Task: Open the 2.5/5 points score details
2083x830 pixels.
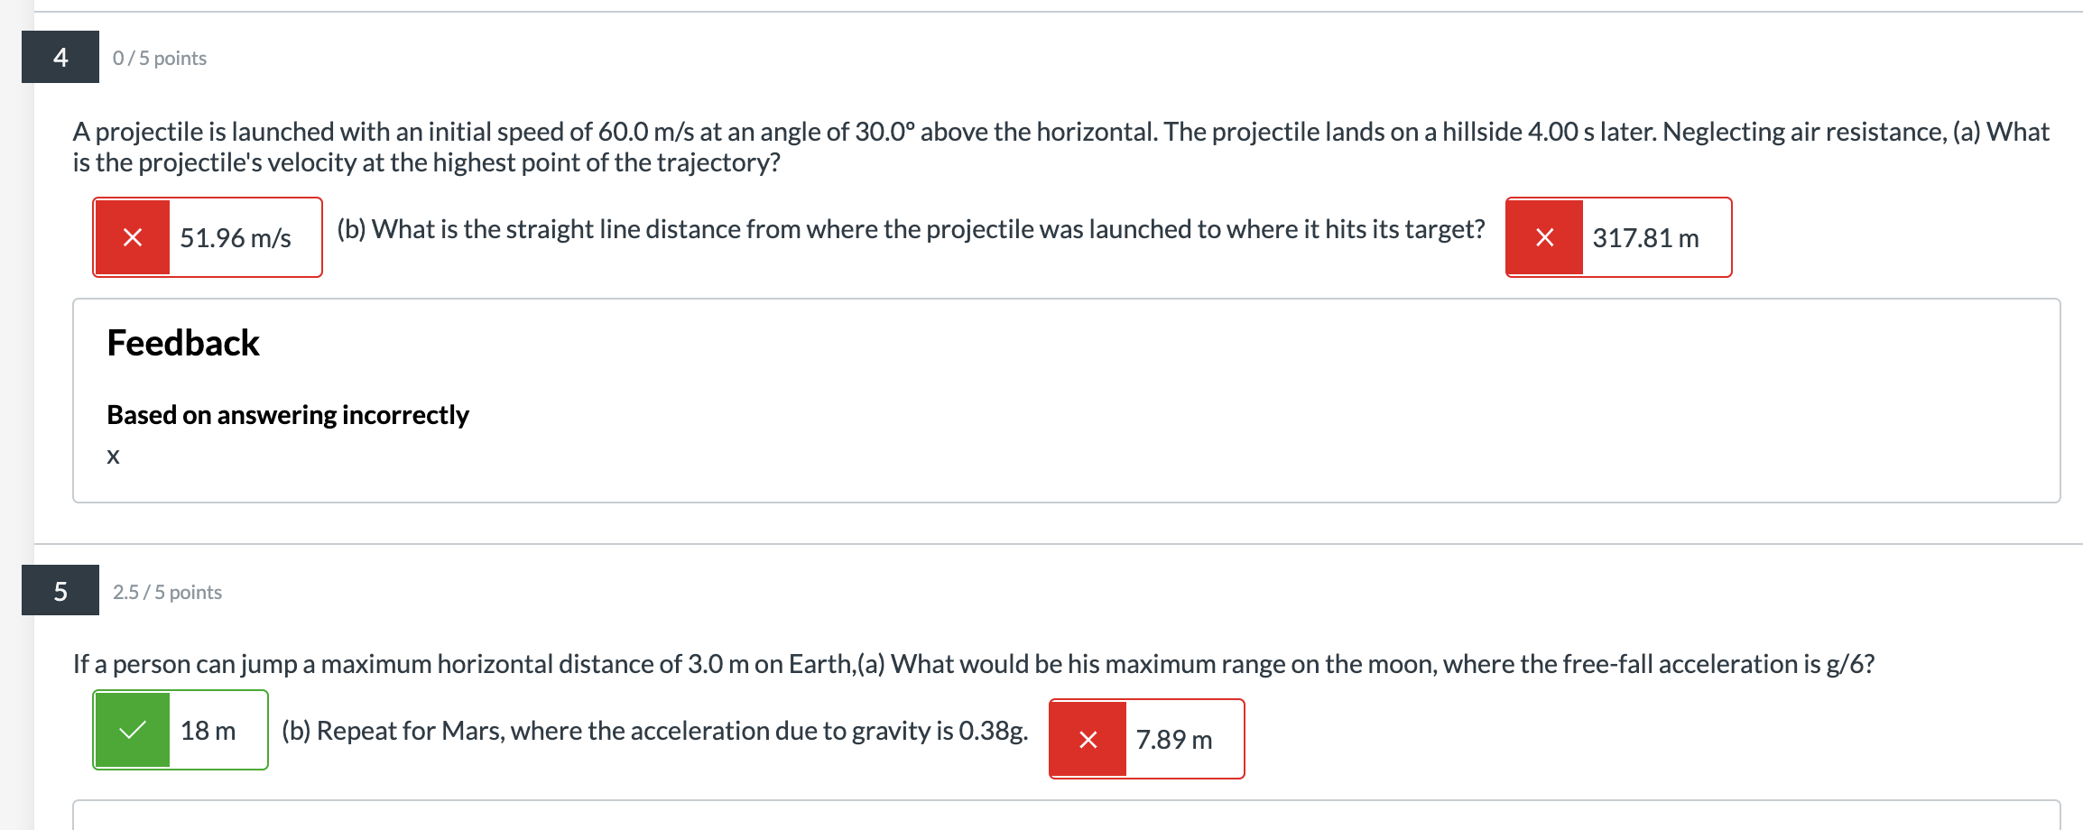Action: coord(167,591)
